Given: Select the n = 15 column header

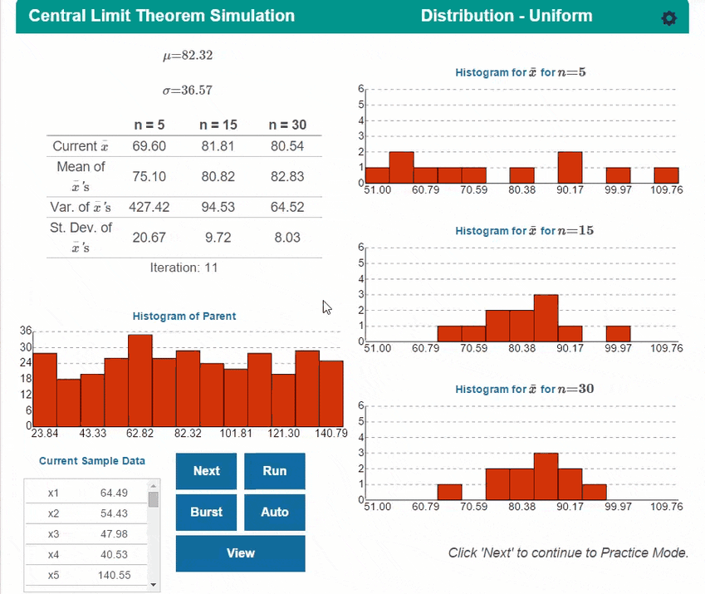Looking at the screenshot, I should coord(218,125).
